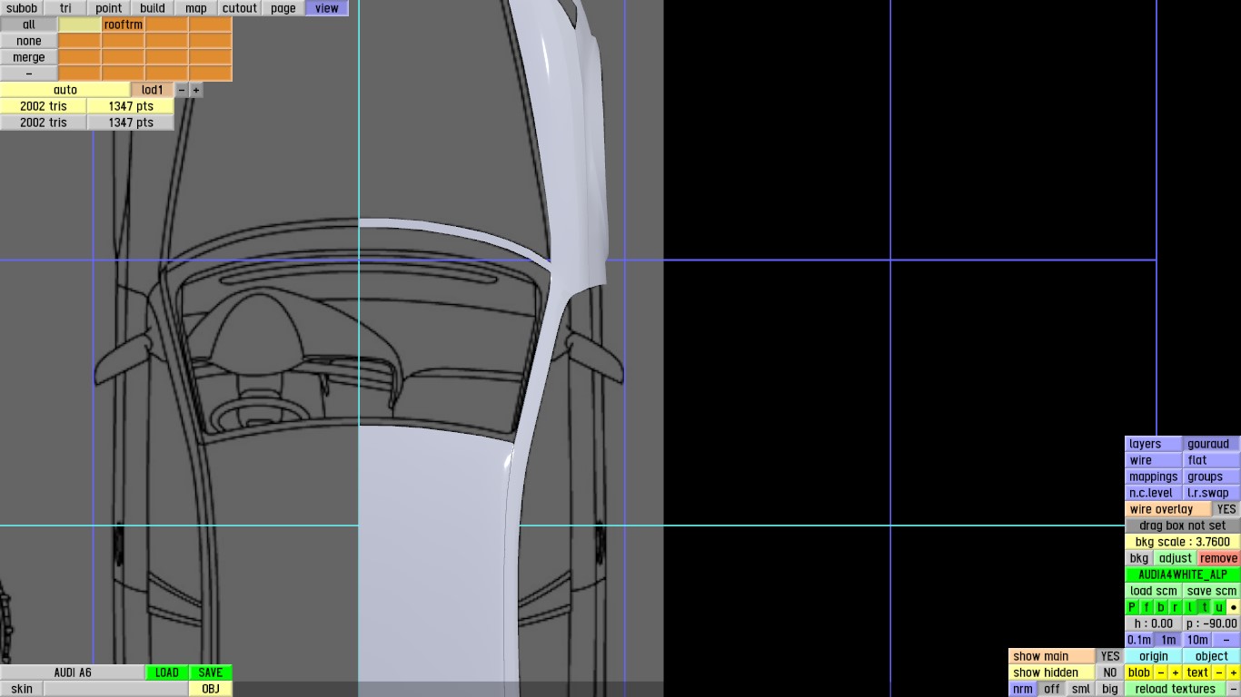1241x697 pixels.
Task: Select the rooftrm layer cell
Action: 124,25
